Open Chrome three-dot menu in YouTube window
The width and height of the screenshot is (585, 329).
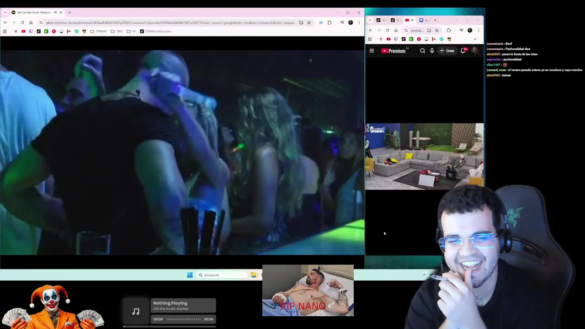(x=478, y=30)
